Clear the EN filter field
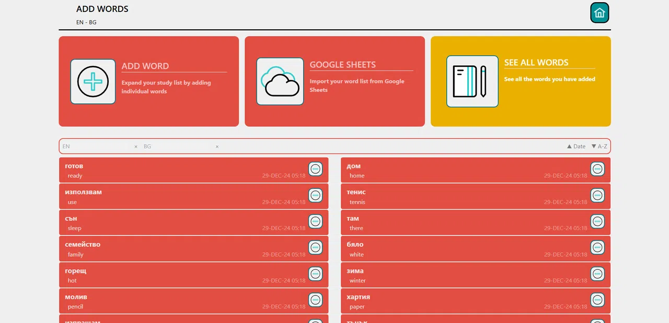 tap(136, 147)
